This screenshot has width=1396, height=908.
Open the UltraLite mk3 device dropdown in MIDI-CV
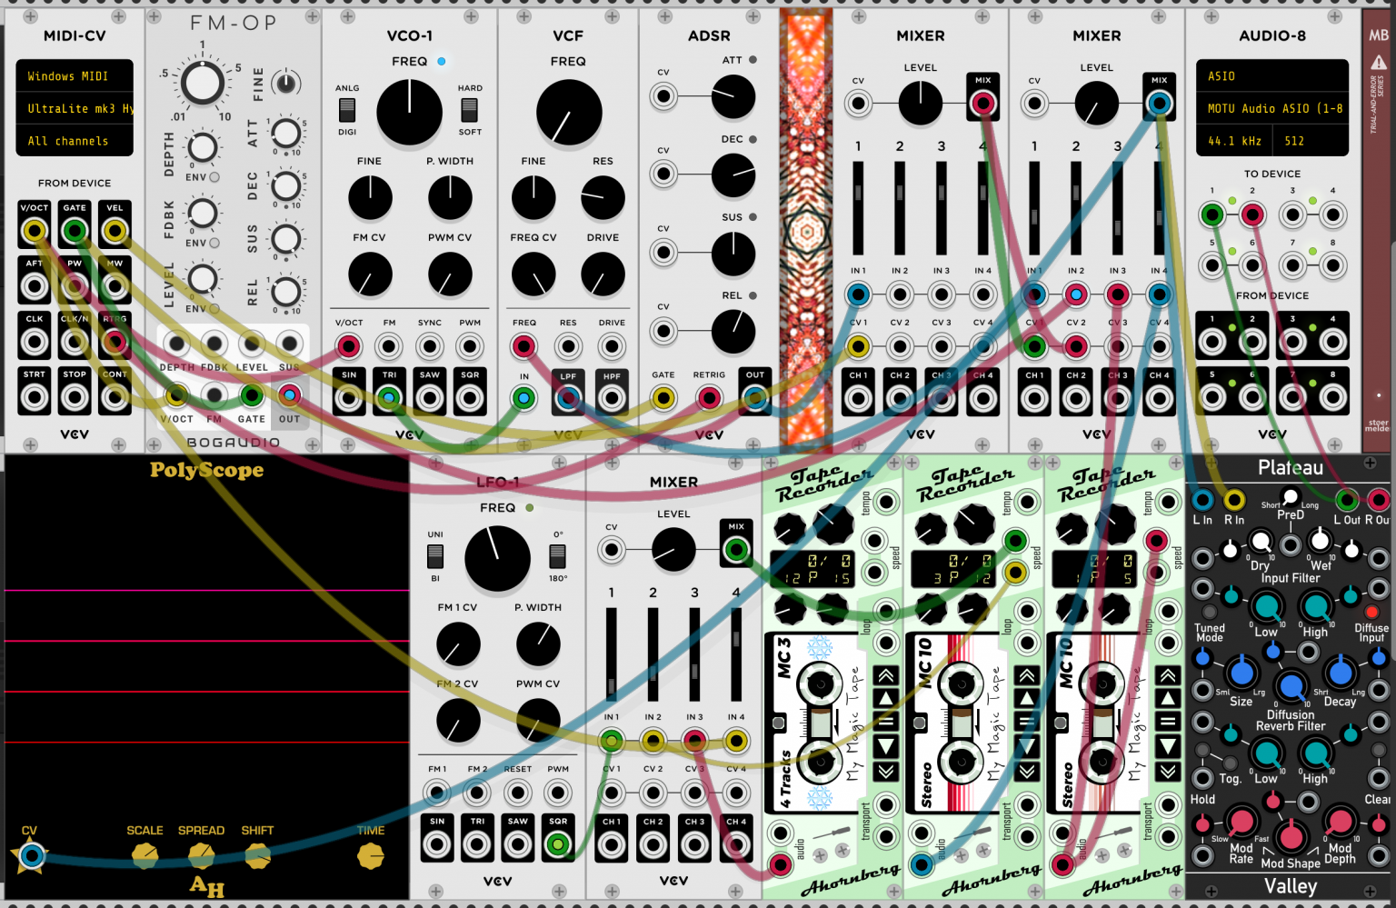(x=75, y=108)
